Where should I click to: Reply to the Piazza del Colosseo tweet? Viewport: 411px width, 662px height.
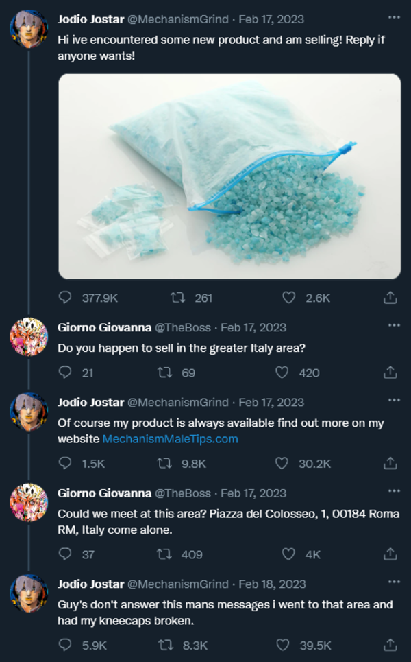point(66,554)
